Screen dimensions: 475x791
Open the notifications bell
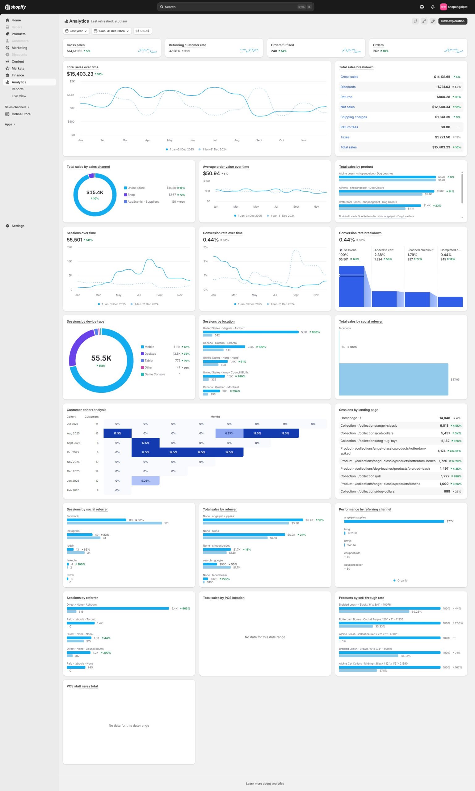432,7
